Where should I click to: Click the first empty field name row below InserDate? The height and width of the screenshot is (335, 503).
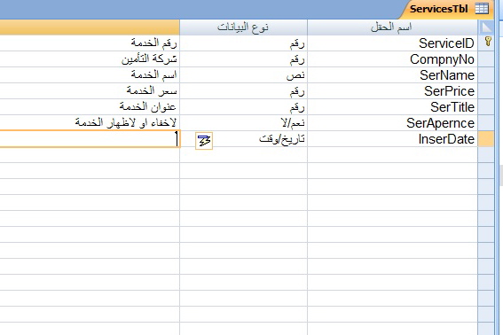[x=393, y=155]
